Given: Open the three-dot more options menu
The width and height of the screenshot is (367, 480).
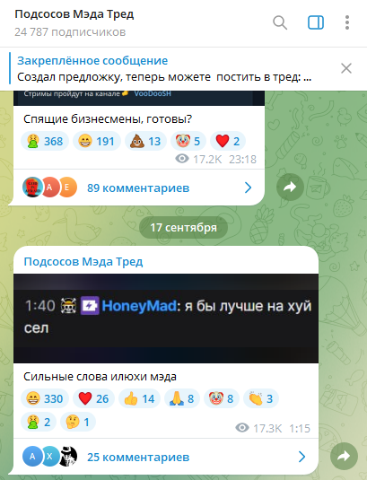Looking at the screenshot, I should click(346, 22).
